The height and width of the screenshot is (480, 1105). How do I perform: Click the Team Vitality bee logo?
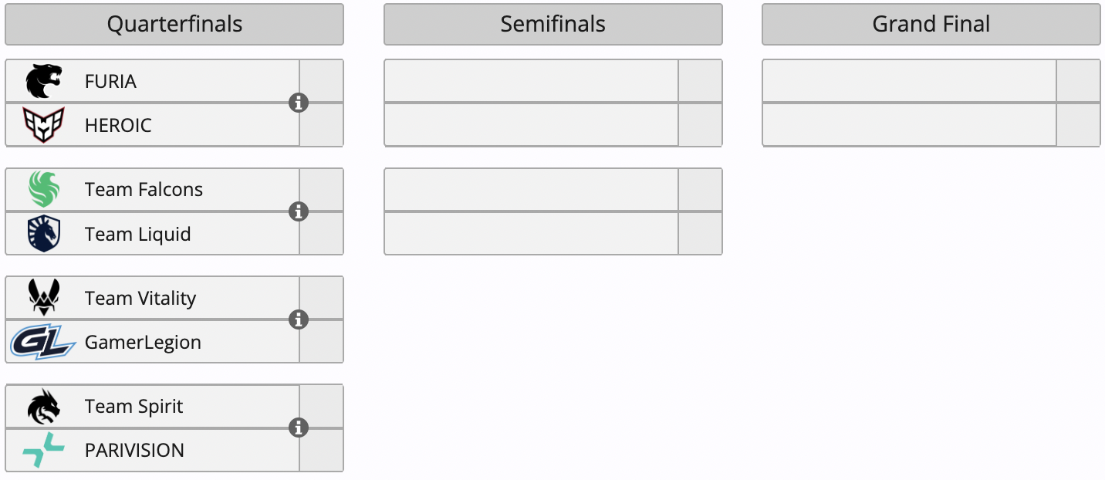pos(43,298)
